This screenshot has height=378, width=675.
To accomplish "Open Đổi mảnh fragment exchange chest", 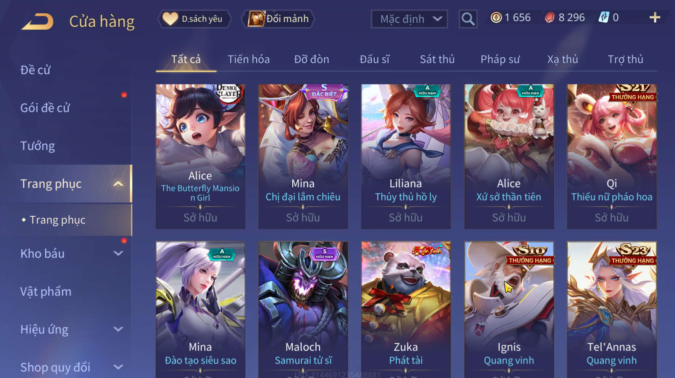I will (x=278, y=19).
